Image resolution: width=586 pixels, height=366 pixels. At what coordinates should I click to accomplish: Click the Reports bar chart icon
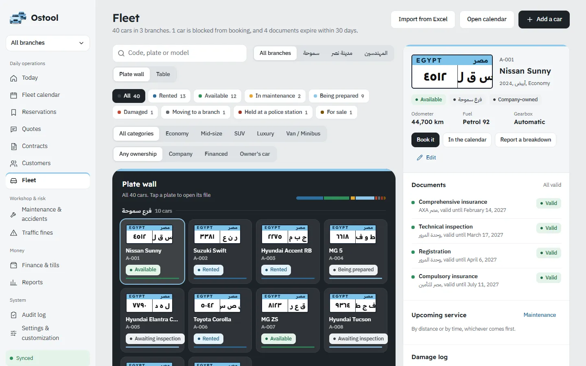14,282
